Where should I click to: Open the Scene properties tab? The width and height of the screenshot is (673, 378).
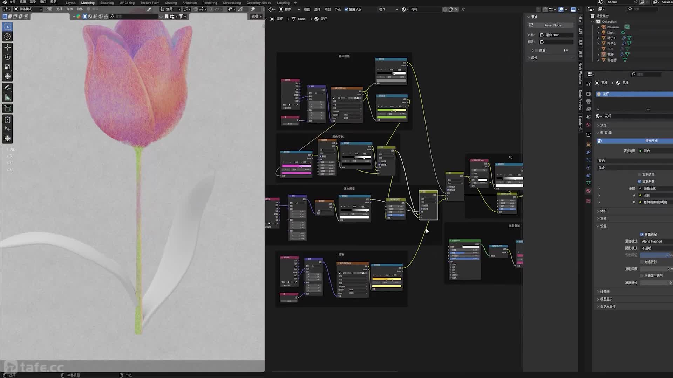[x=589, y=117]
